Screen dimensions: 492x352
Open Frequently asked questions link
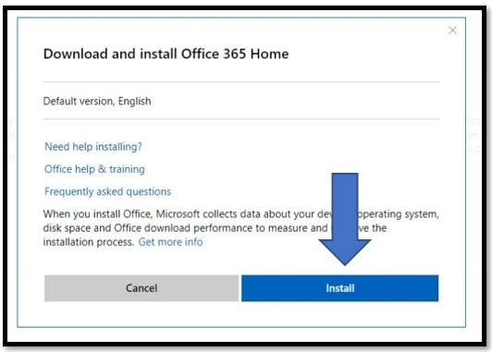107,191
